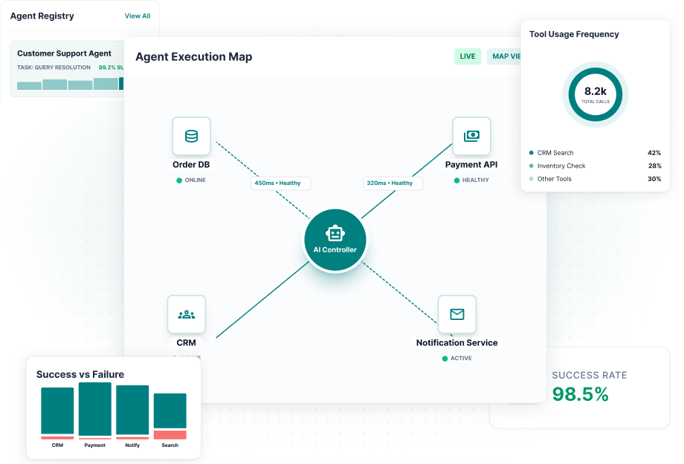Select the Payment API cash icon
684x464 pixels.
[x=471, y=136]
